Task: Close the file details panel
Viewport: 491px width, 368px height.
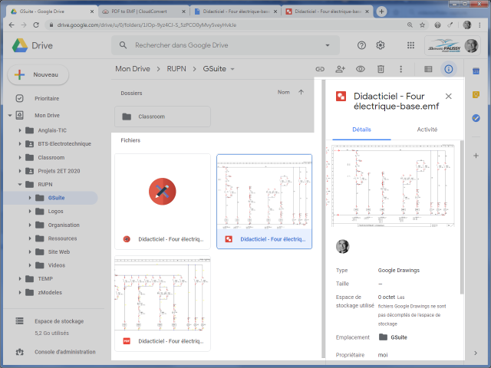Action: tap(448, 96)
